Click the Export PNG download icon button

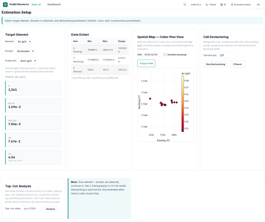click(x=146, y=63)
